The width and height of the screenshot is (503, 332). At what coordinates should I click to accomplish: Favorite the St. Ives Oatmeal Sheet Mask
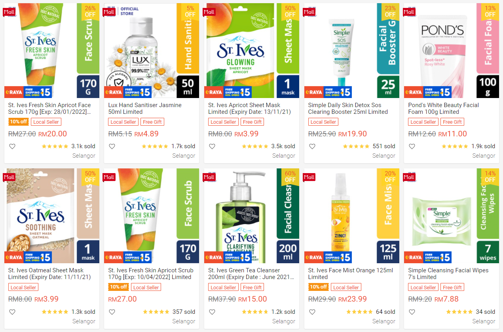[12, 312]
